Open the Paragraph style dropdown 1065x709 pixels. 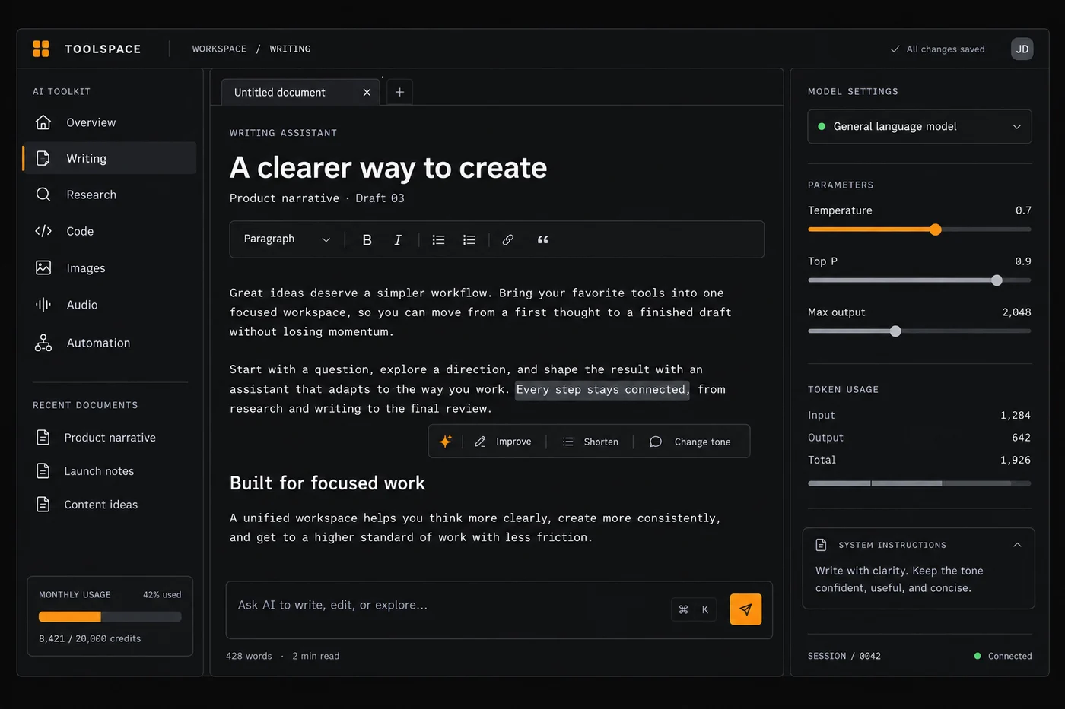click(x=287, y=239)
